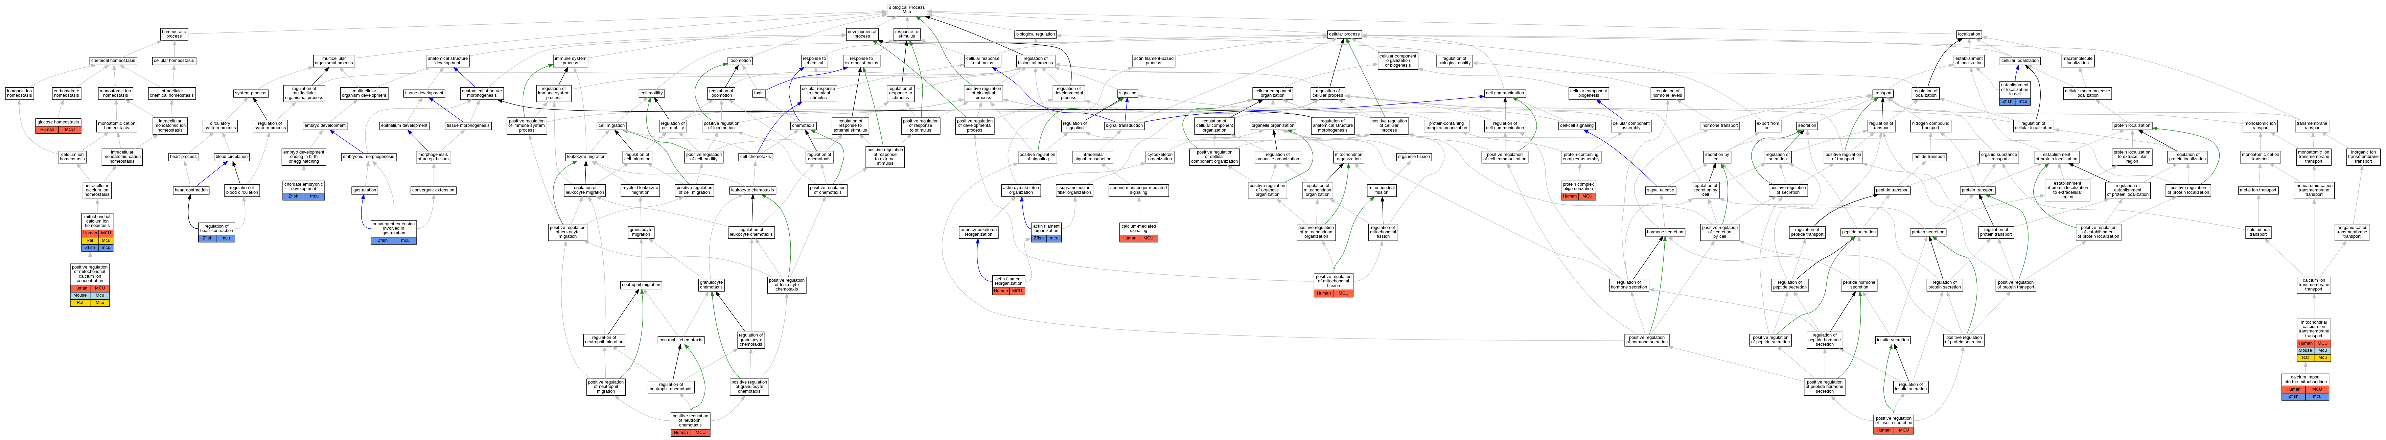Click the 'chordate embryonic development' node label
This screenshot has width=2386, height=440.
click(304, 187)
